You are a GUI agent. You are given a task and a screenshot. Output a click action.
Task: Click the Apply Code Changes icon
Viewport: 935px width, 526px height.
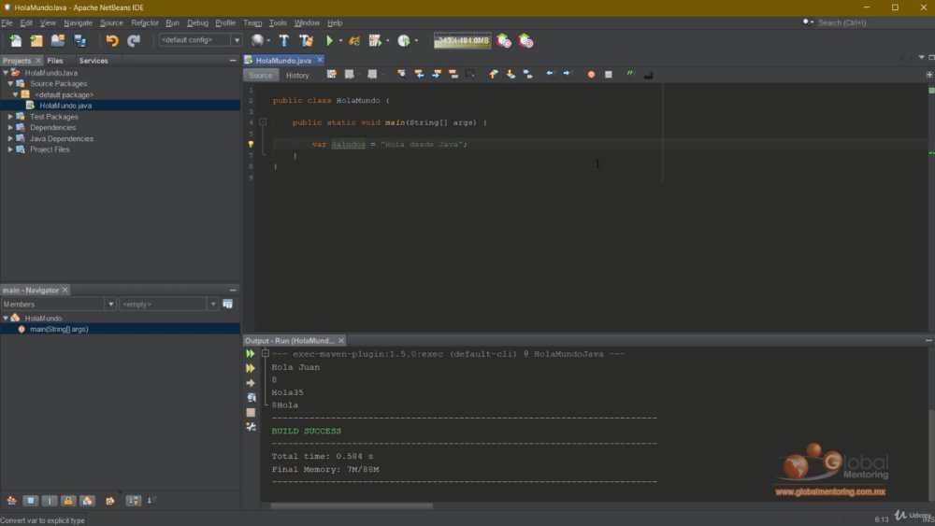[354, 40]
